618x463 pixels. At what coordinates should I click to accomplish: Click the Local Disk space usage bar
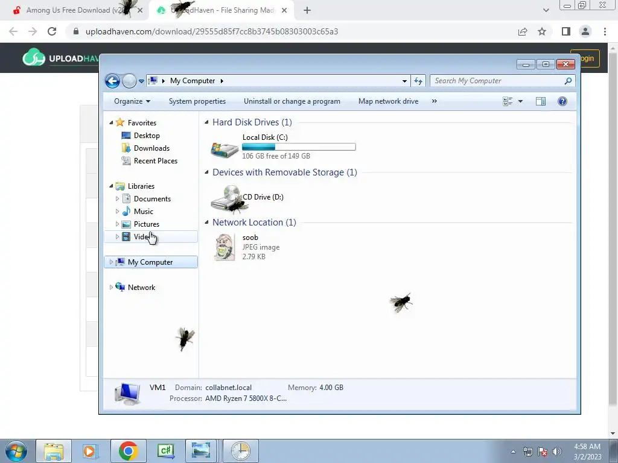click(x=299, y=147)
